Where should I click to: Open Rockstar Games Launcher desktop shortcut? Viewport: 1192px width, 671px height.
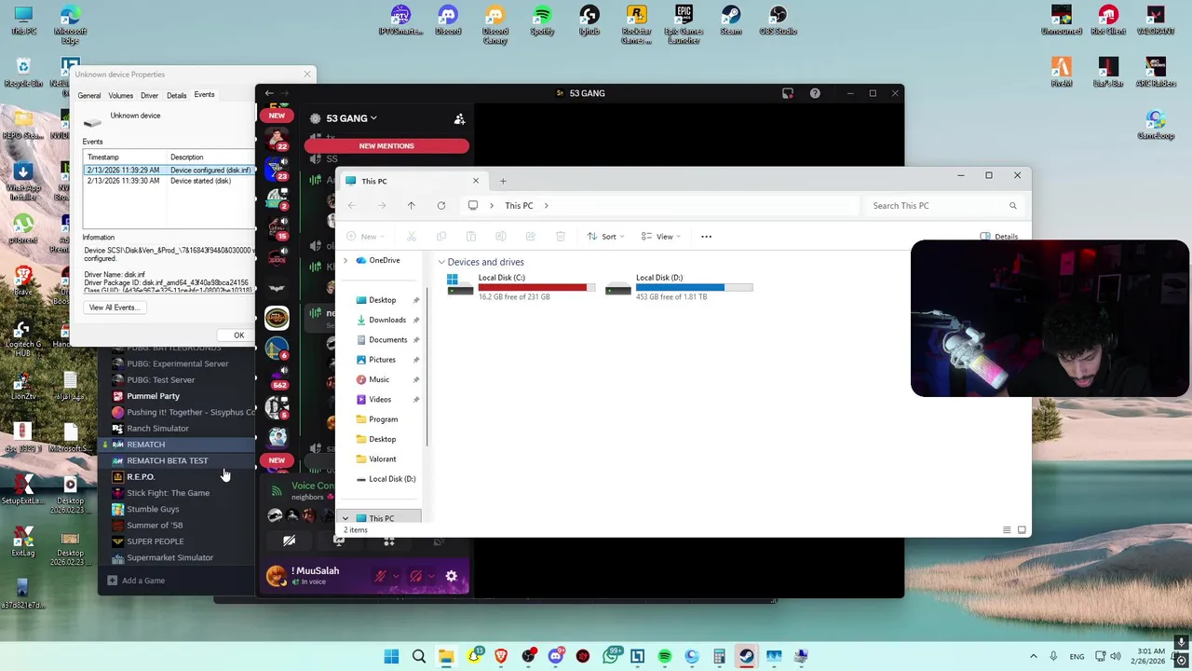(636, 24)
